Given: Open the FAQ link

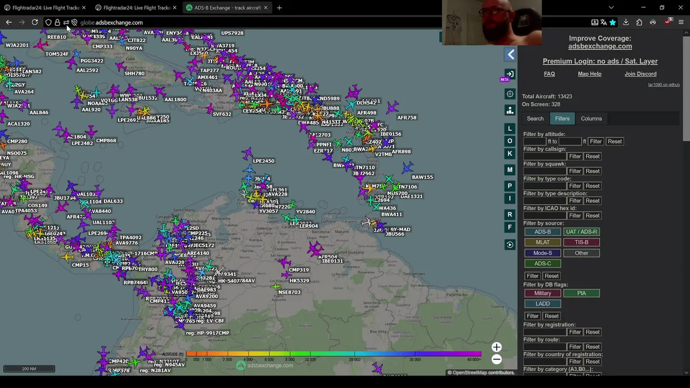Looking at the screenshot, I should 549,74.
